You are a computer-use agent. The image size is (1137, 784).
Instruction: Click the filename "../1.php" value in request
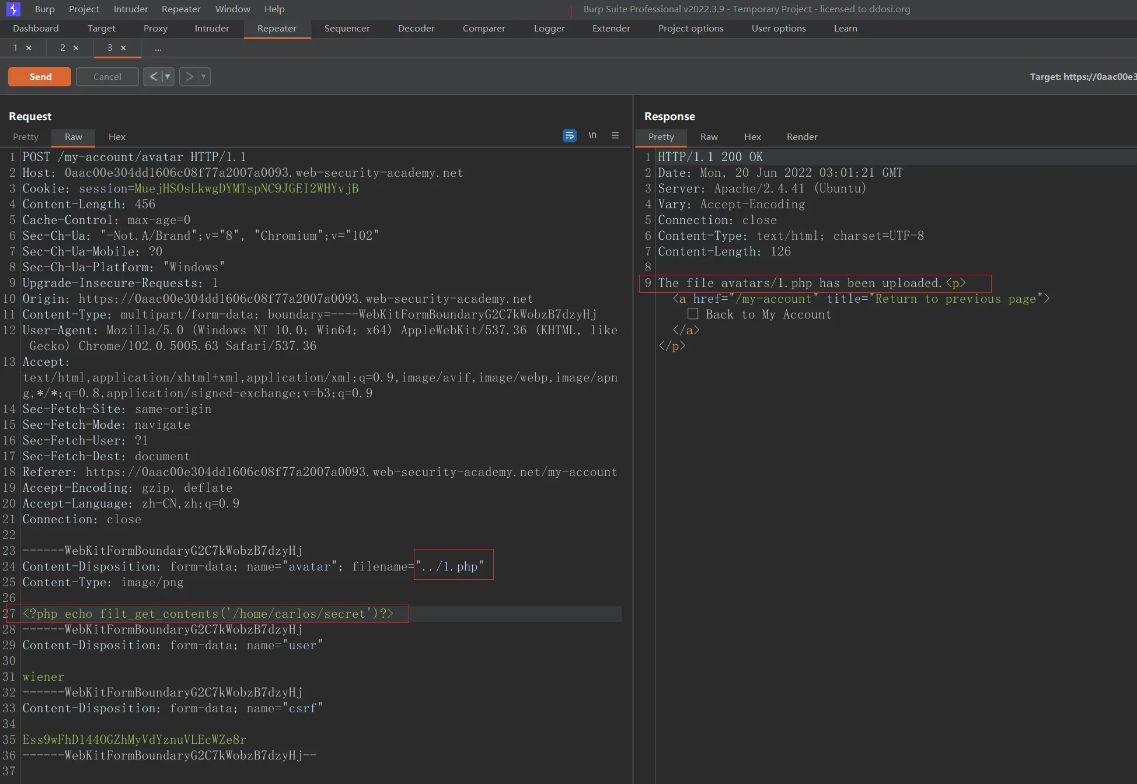point(450,566)
